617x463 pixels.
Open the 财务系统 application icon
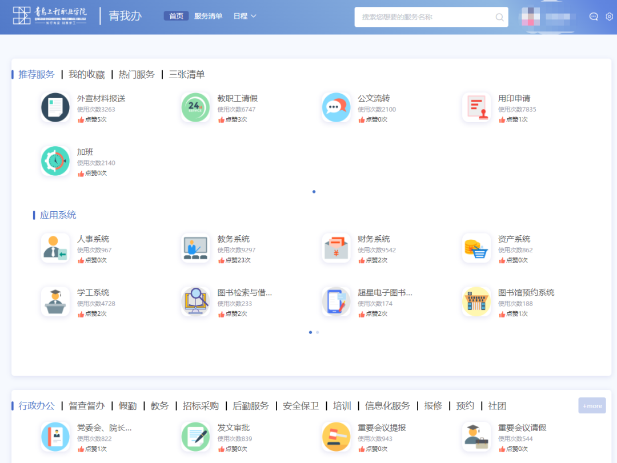[336, 247]
